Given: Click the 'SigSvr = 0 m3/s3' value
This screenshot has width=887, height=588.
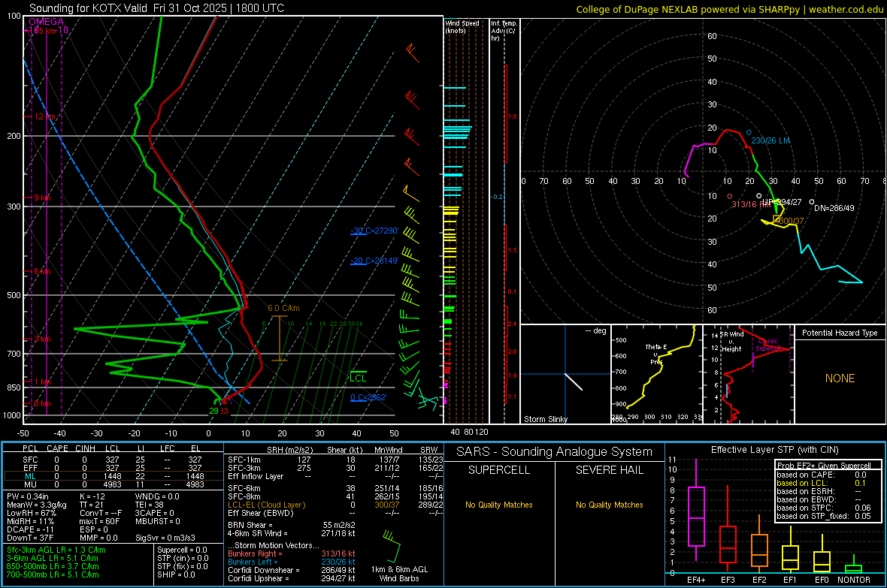Looking at the screenshot, I should click(165, 538).
